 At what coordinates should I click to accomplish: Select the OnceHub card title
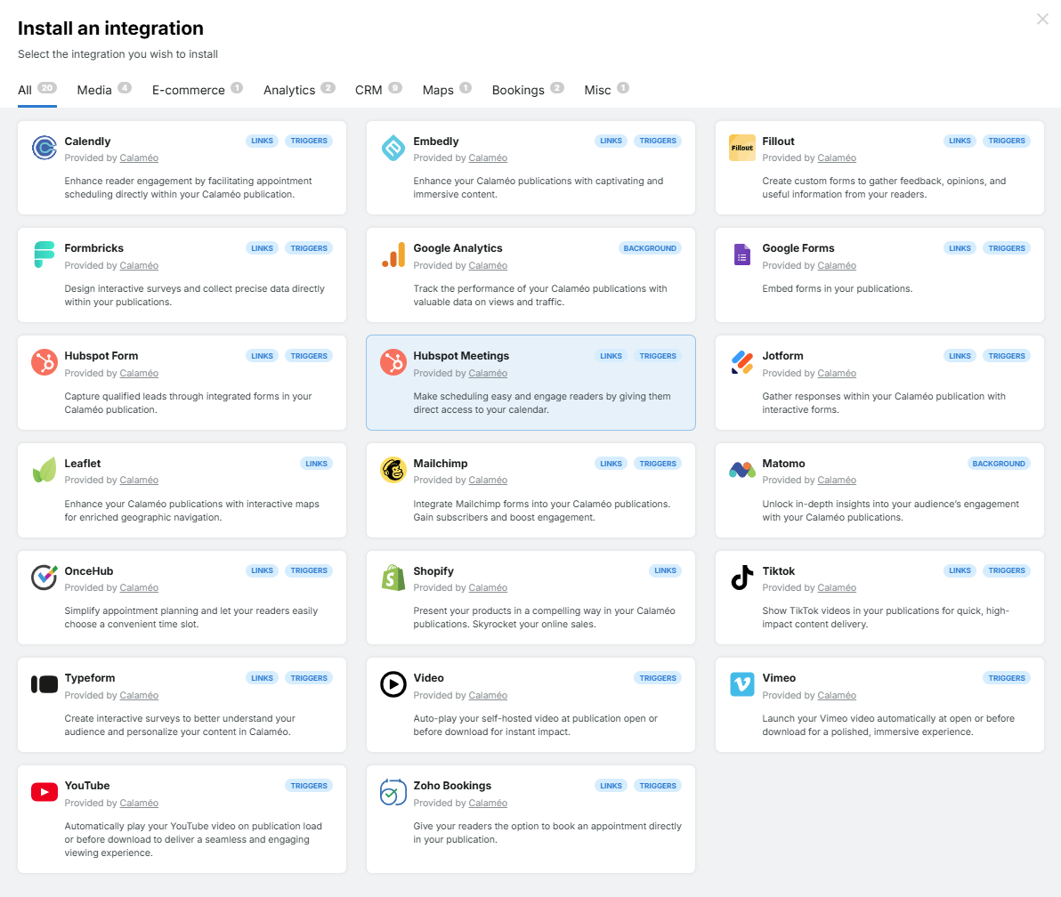(x=89, y=571)
